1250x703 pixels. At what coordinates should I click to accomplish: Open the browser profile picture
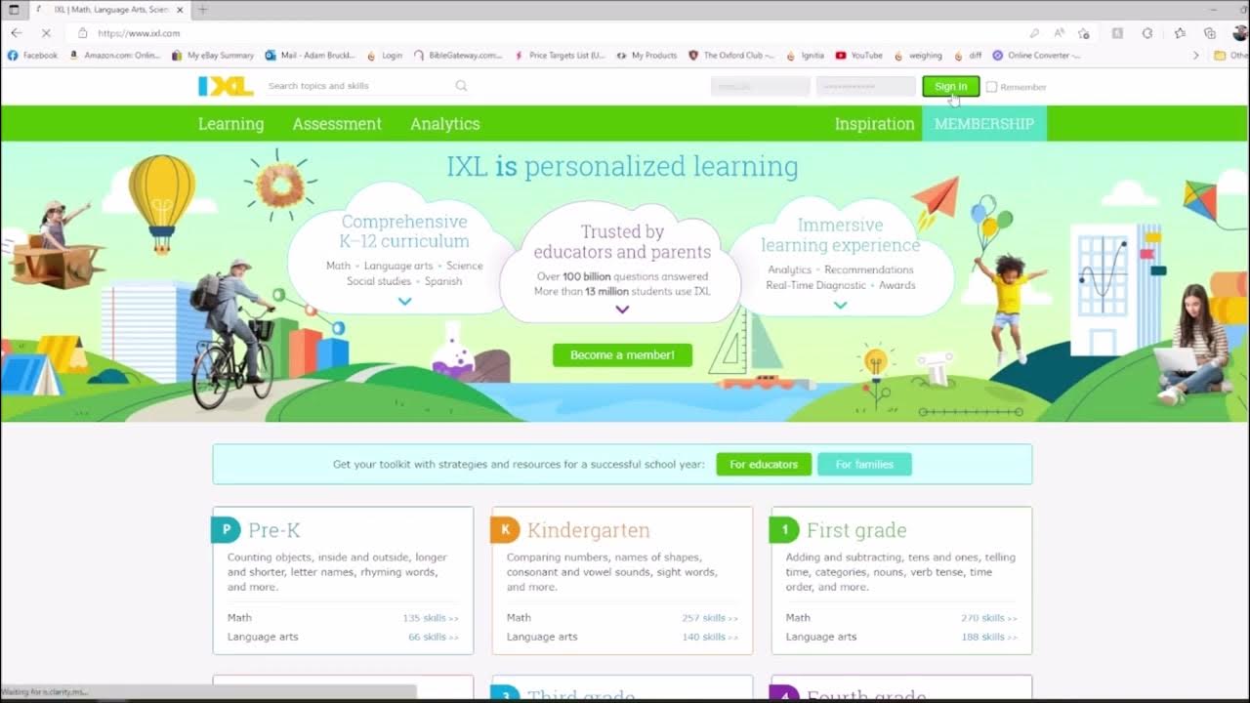(1240, 32)
